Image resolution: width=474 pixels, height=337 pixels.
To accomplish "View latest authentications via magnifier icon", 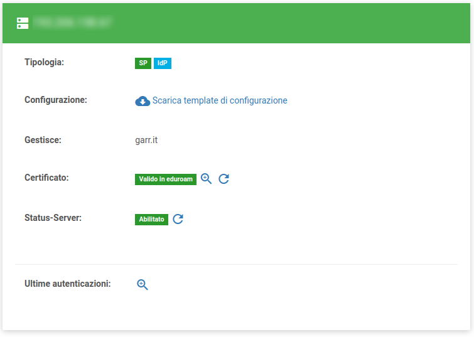I will tap(143, 284).
